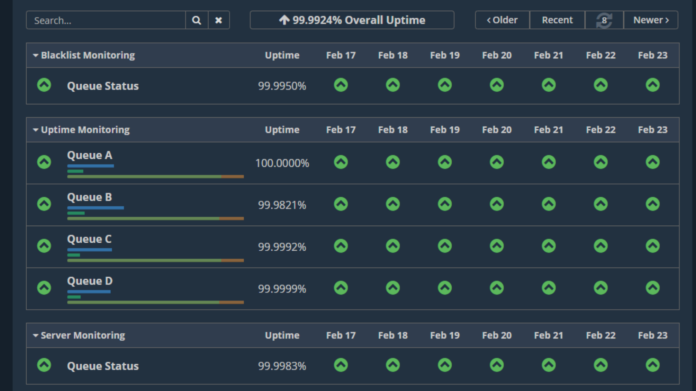Go to Newer date range
This screenshot has width=696, height=391.
click(651, 20)
